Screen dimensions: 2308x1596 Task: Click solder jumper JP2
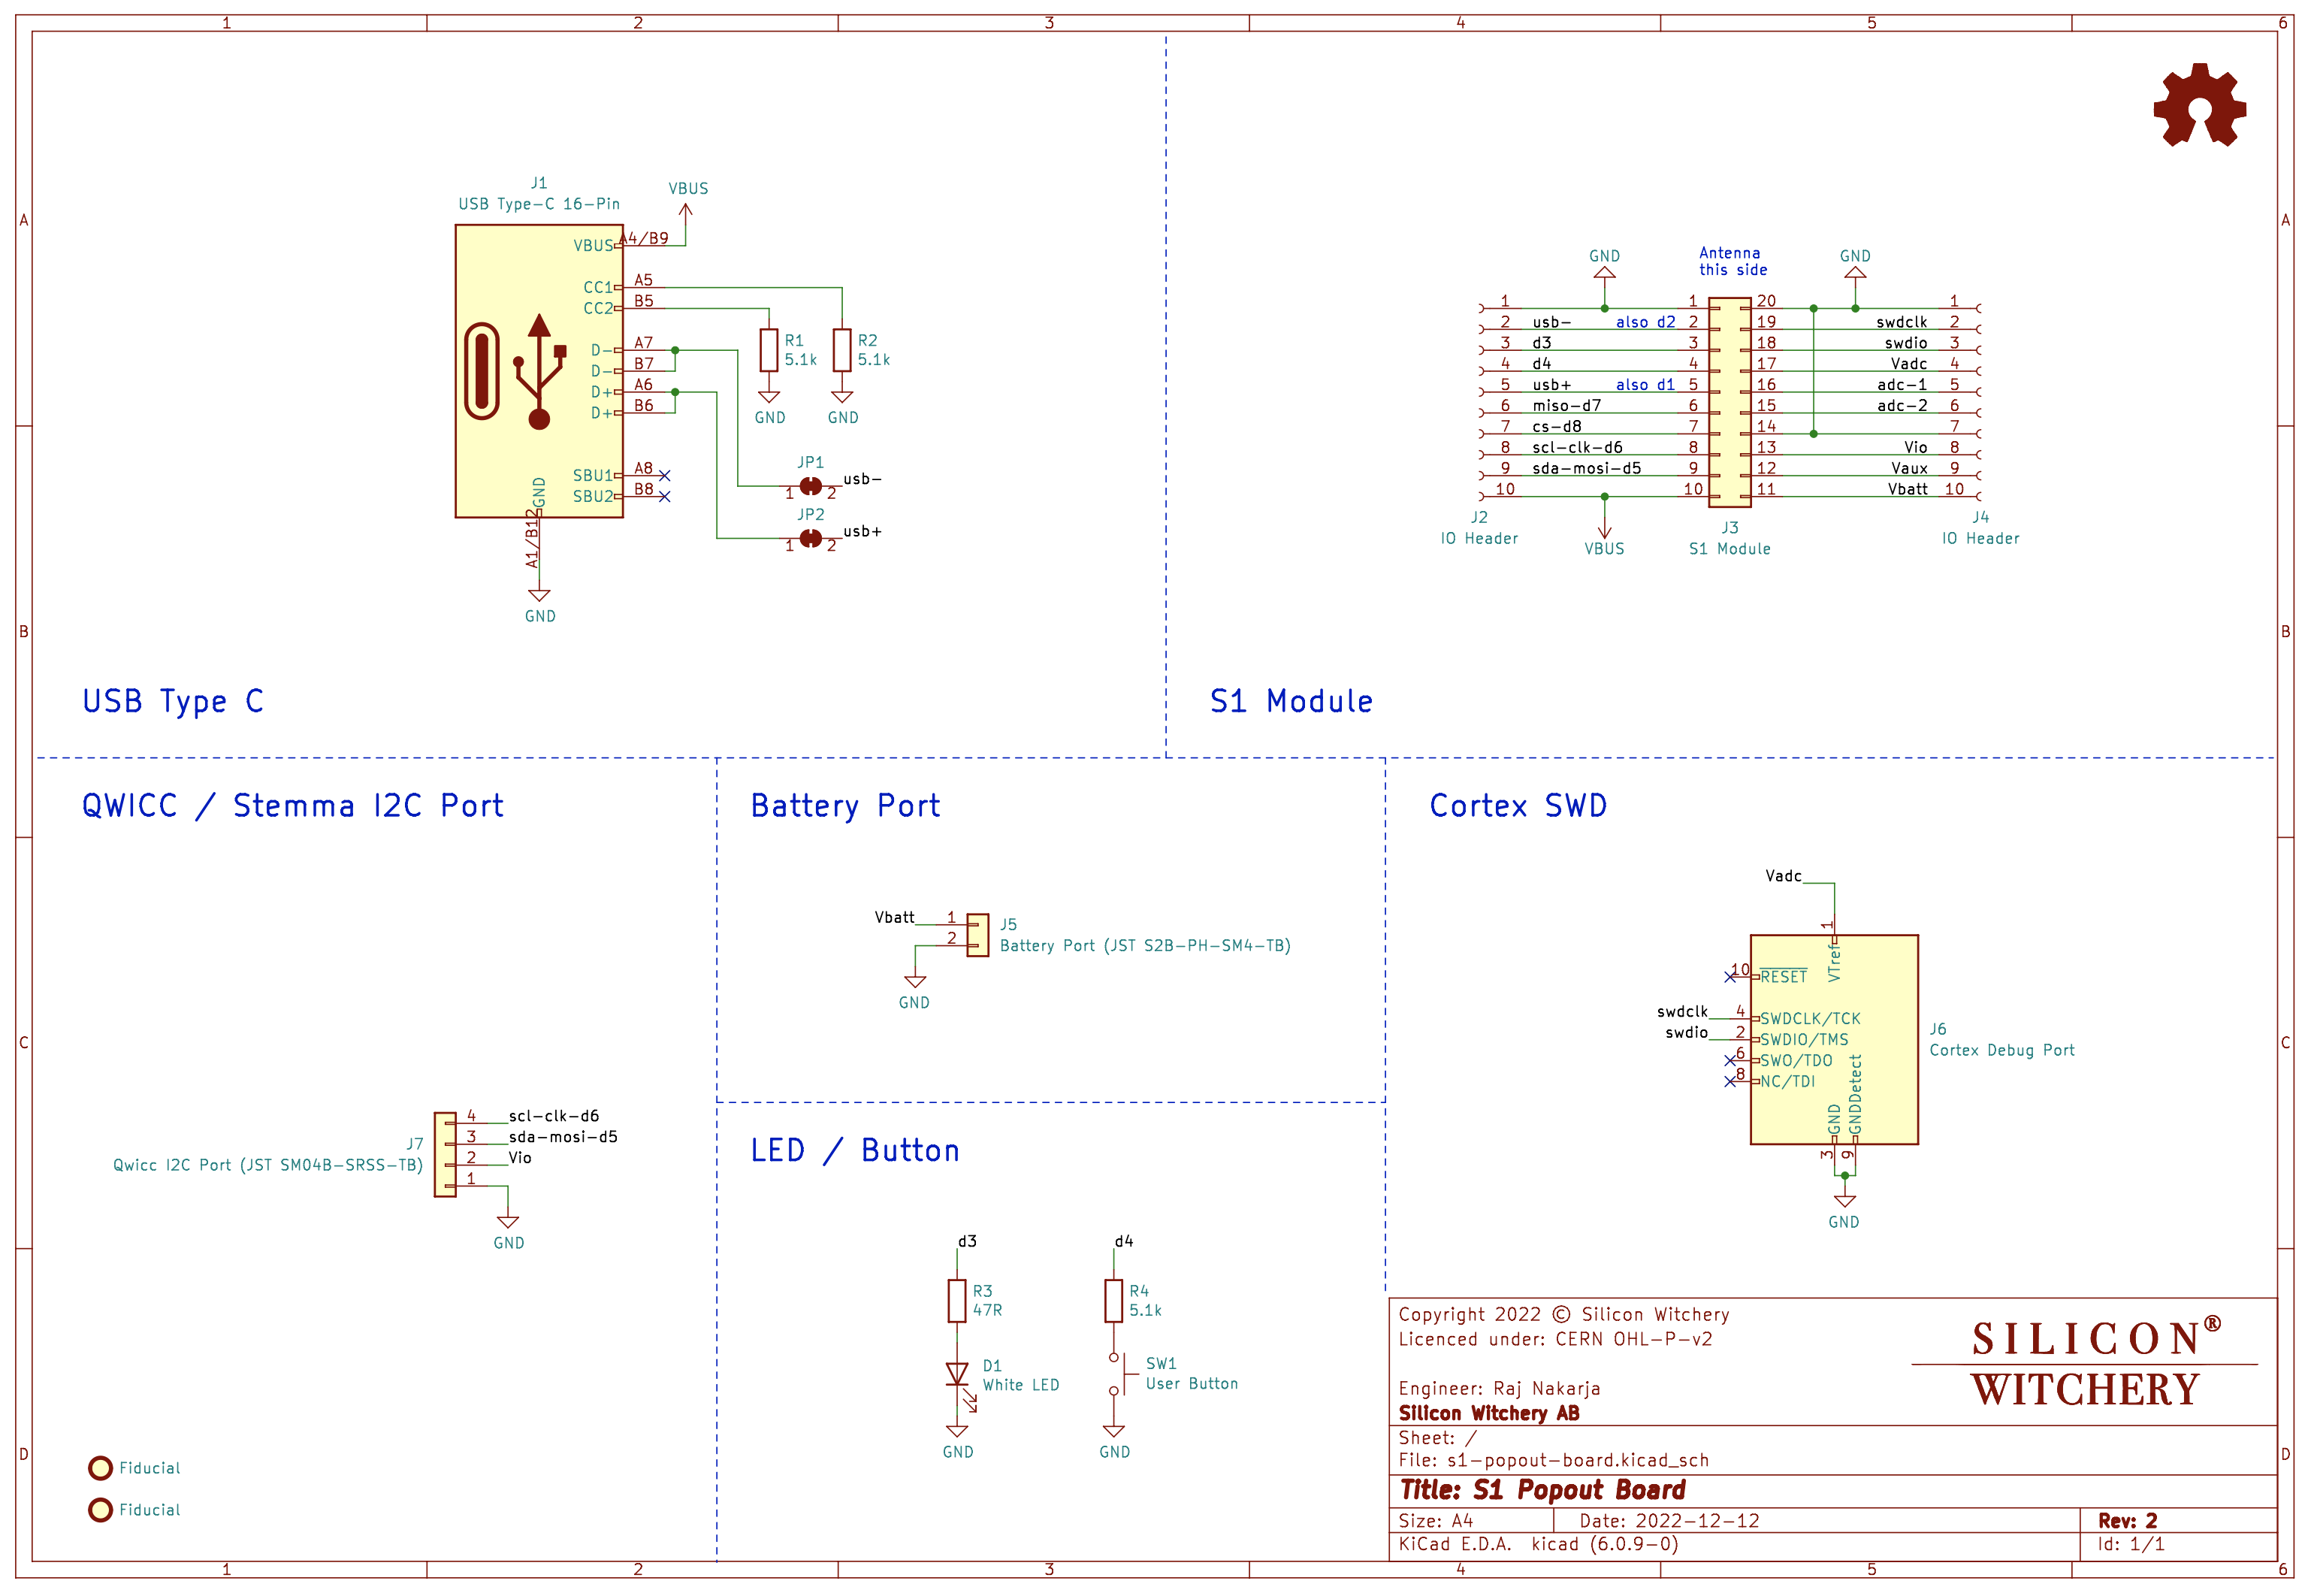click(x=811, y=538)
